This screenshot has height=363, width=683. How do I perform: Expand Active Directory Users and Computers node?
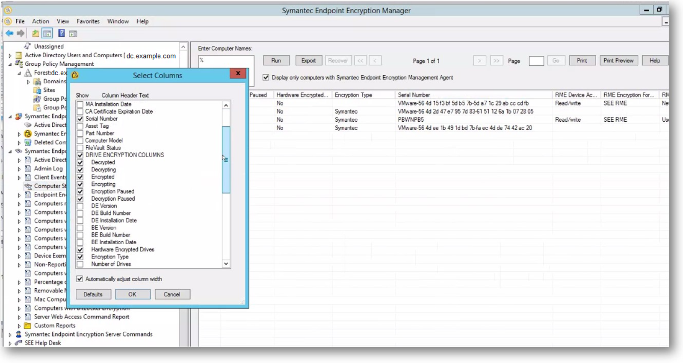coord(10,56)
